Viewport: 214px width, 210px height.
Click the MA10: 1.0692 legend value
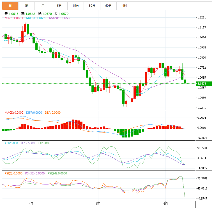36,18
